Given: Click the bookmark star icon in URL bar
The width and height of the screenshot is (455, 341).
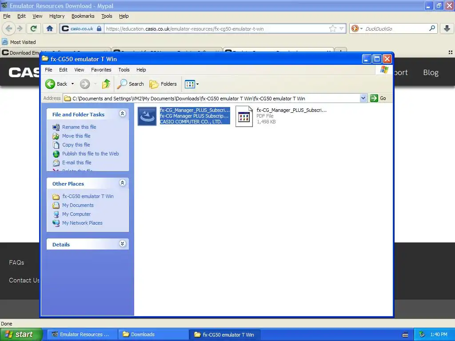Looking at the screenshot, I should (332, 28).
